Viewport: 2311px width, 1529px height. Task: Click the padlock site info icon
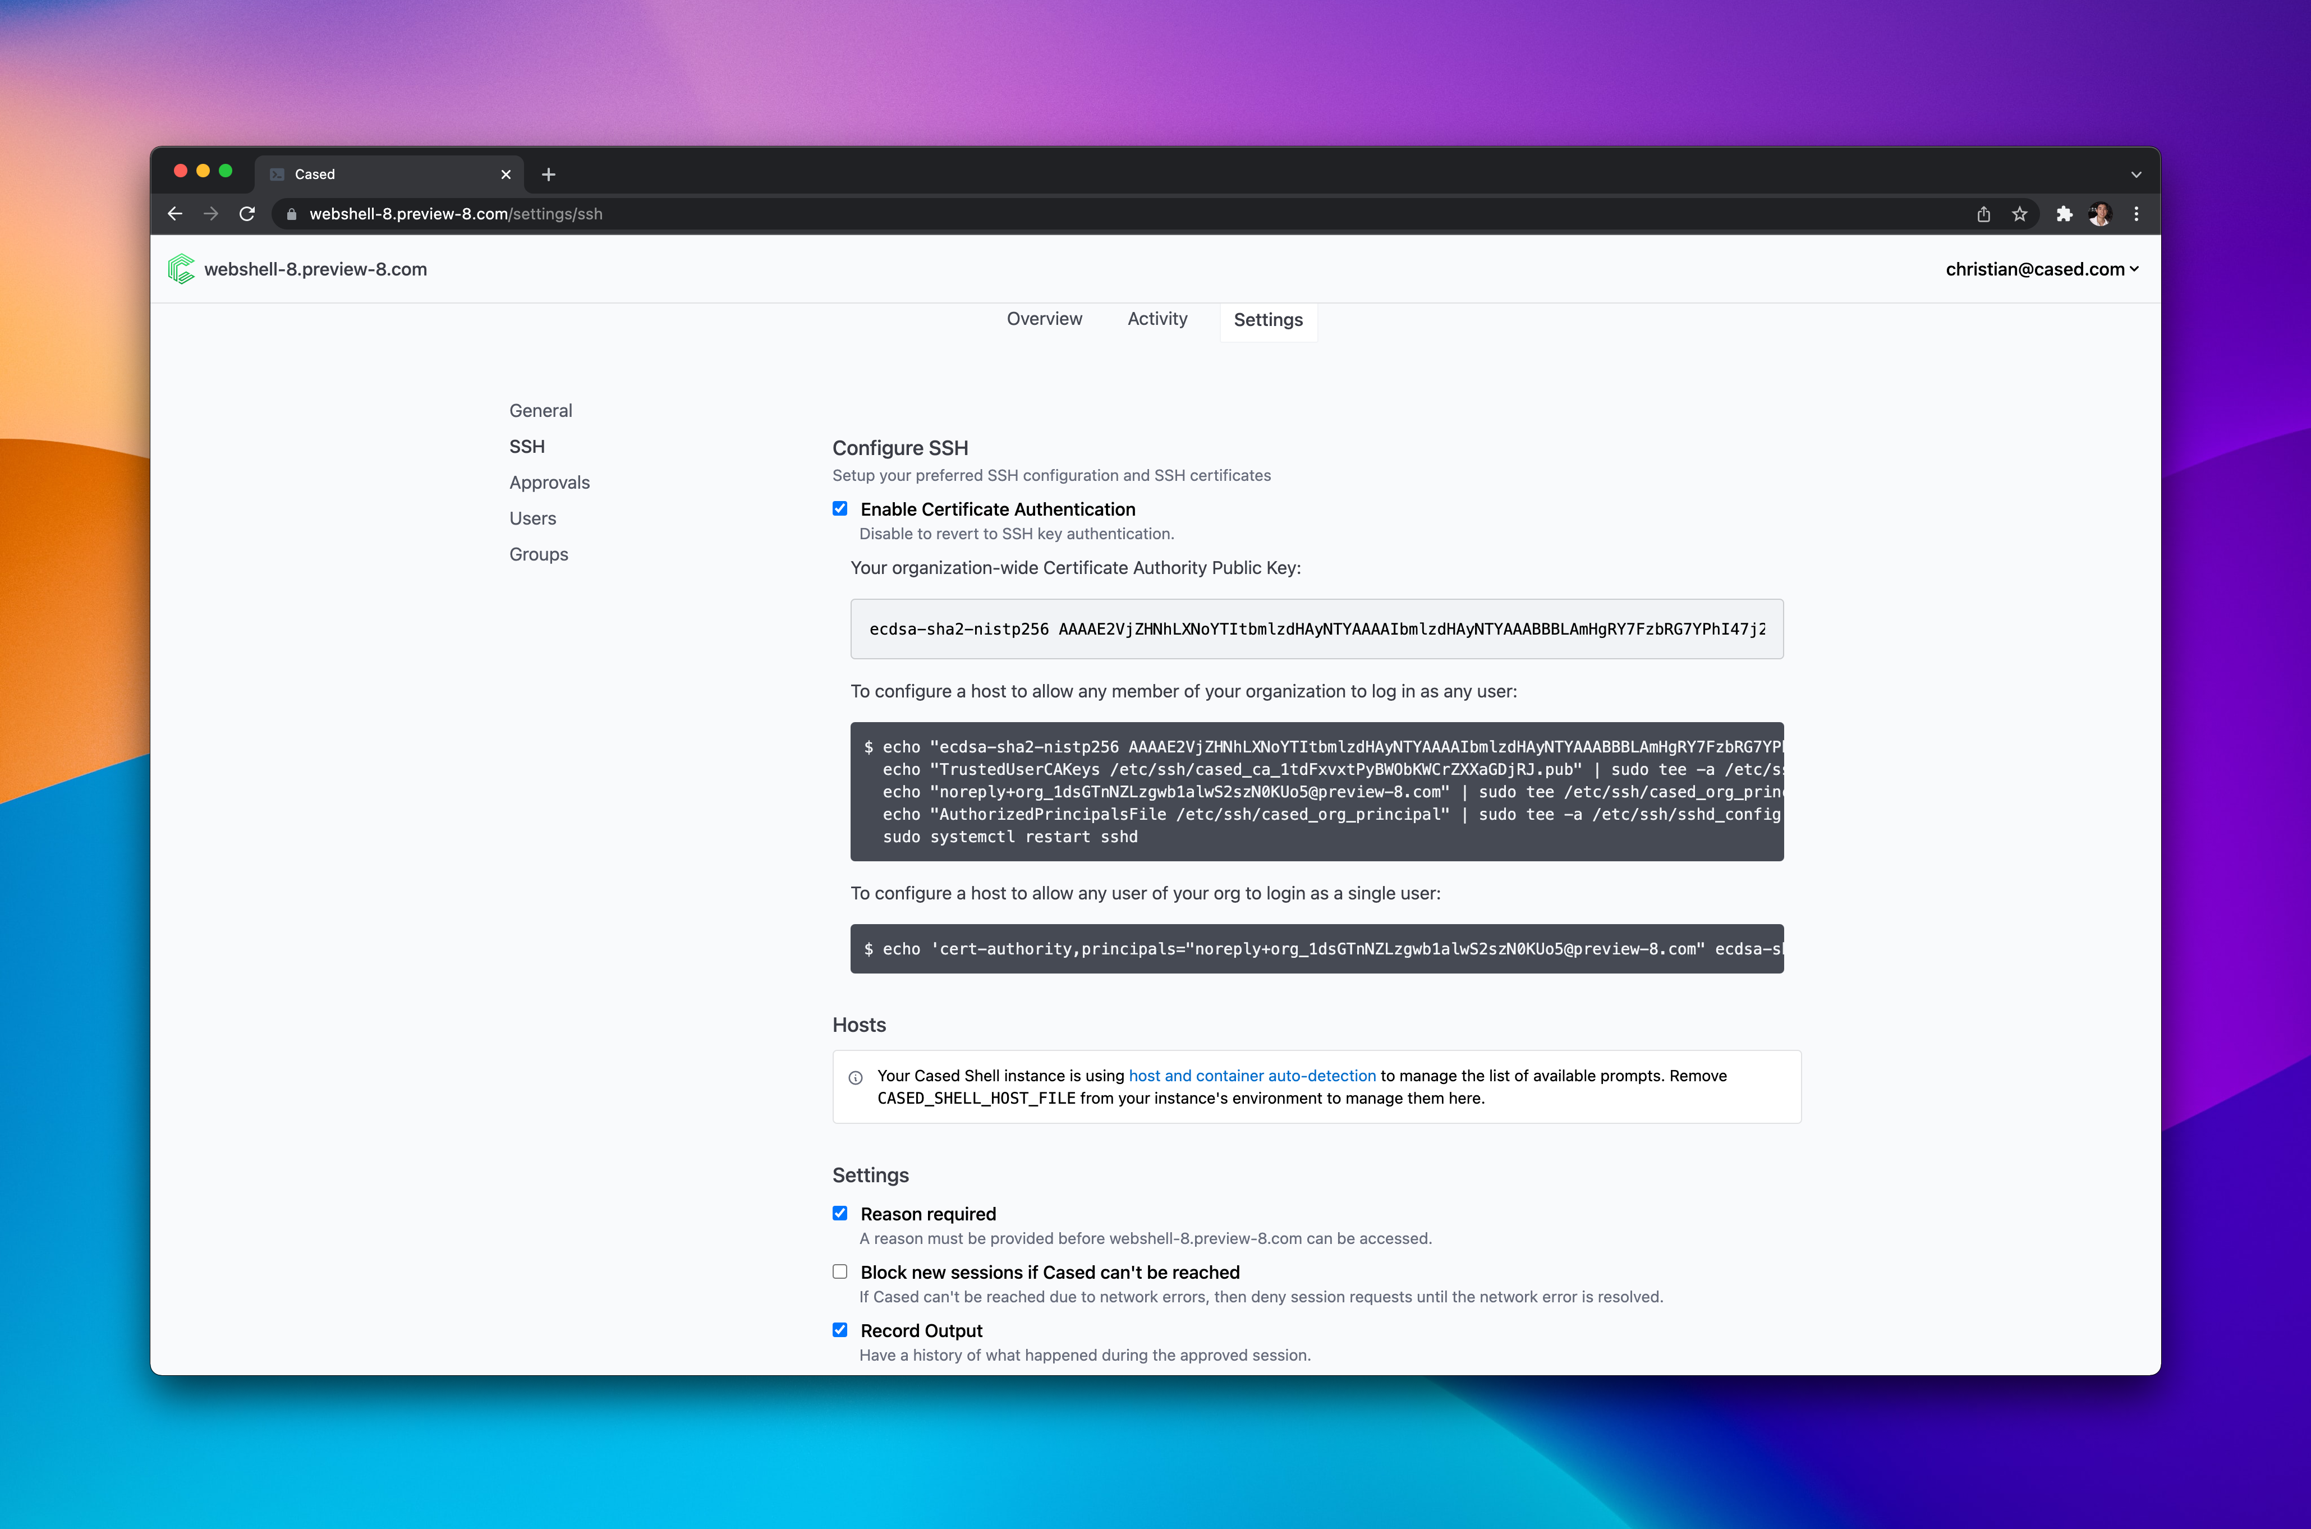(x=291, y=214)
